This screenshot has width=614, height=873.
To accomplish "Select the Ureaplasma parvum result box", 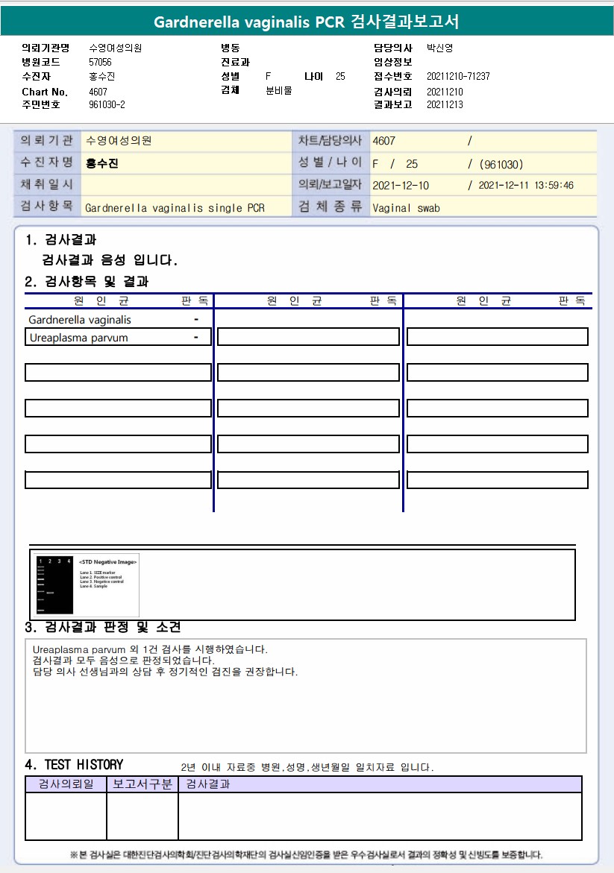I will click(x=118, y=338).
